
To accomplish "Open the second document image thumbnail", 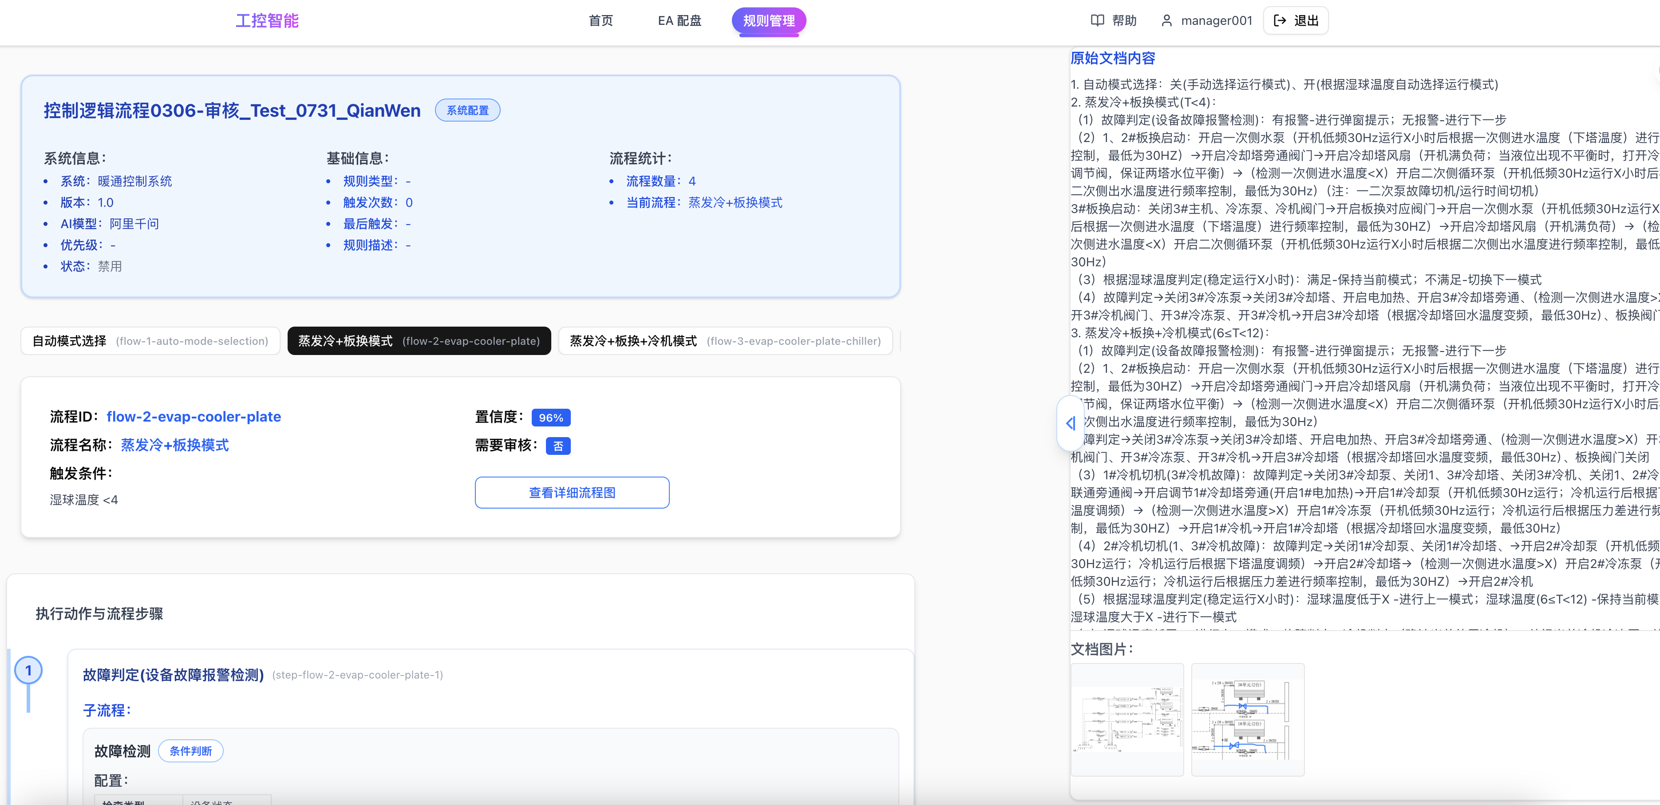I will pyautogui.click(x=1248, y=719).
